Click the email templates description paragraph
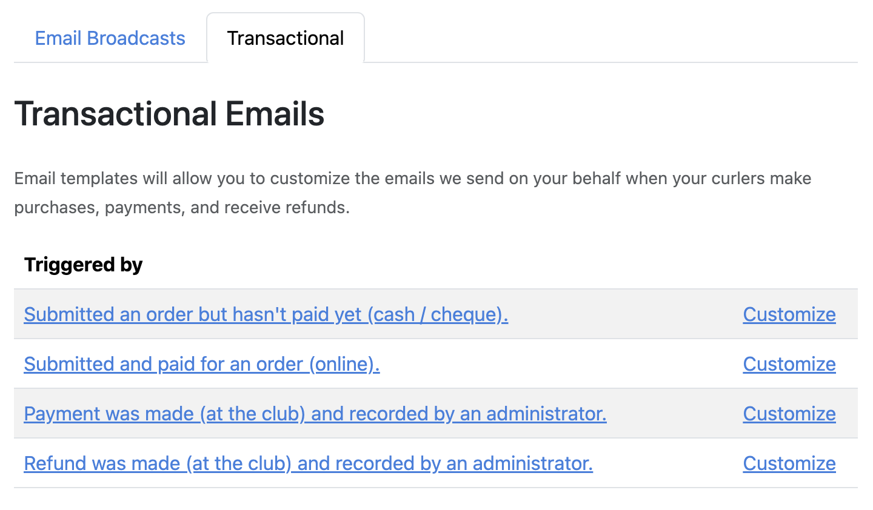This screenshot has height=510, width=873. pyautogui.click(x=412, y=193)
